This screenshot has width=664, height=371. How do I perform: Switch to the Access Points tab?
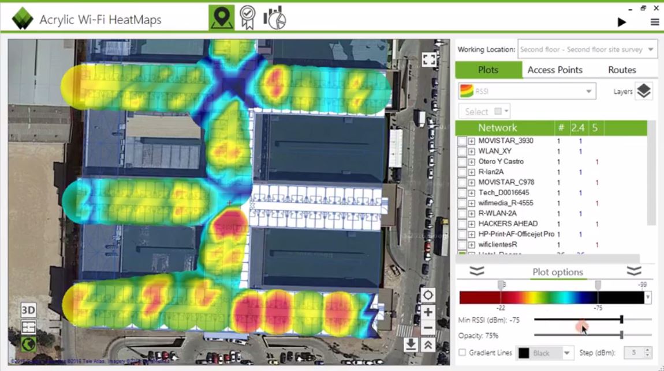tap(555, 70)
